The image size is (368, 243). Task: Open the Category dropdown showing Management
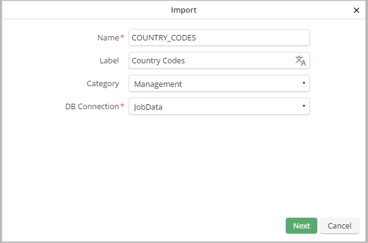click(219, 83)
